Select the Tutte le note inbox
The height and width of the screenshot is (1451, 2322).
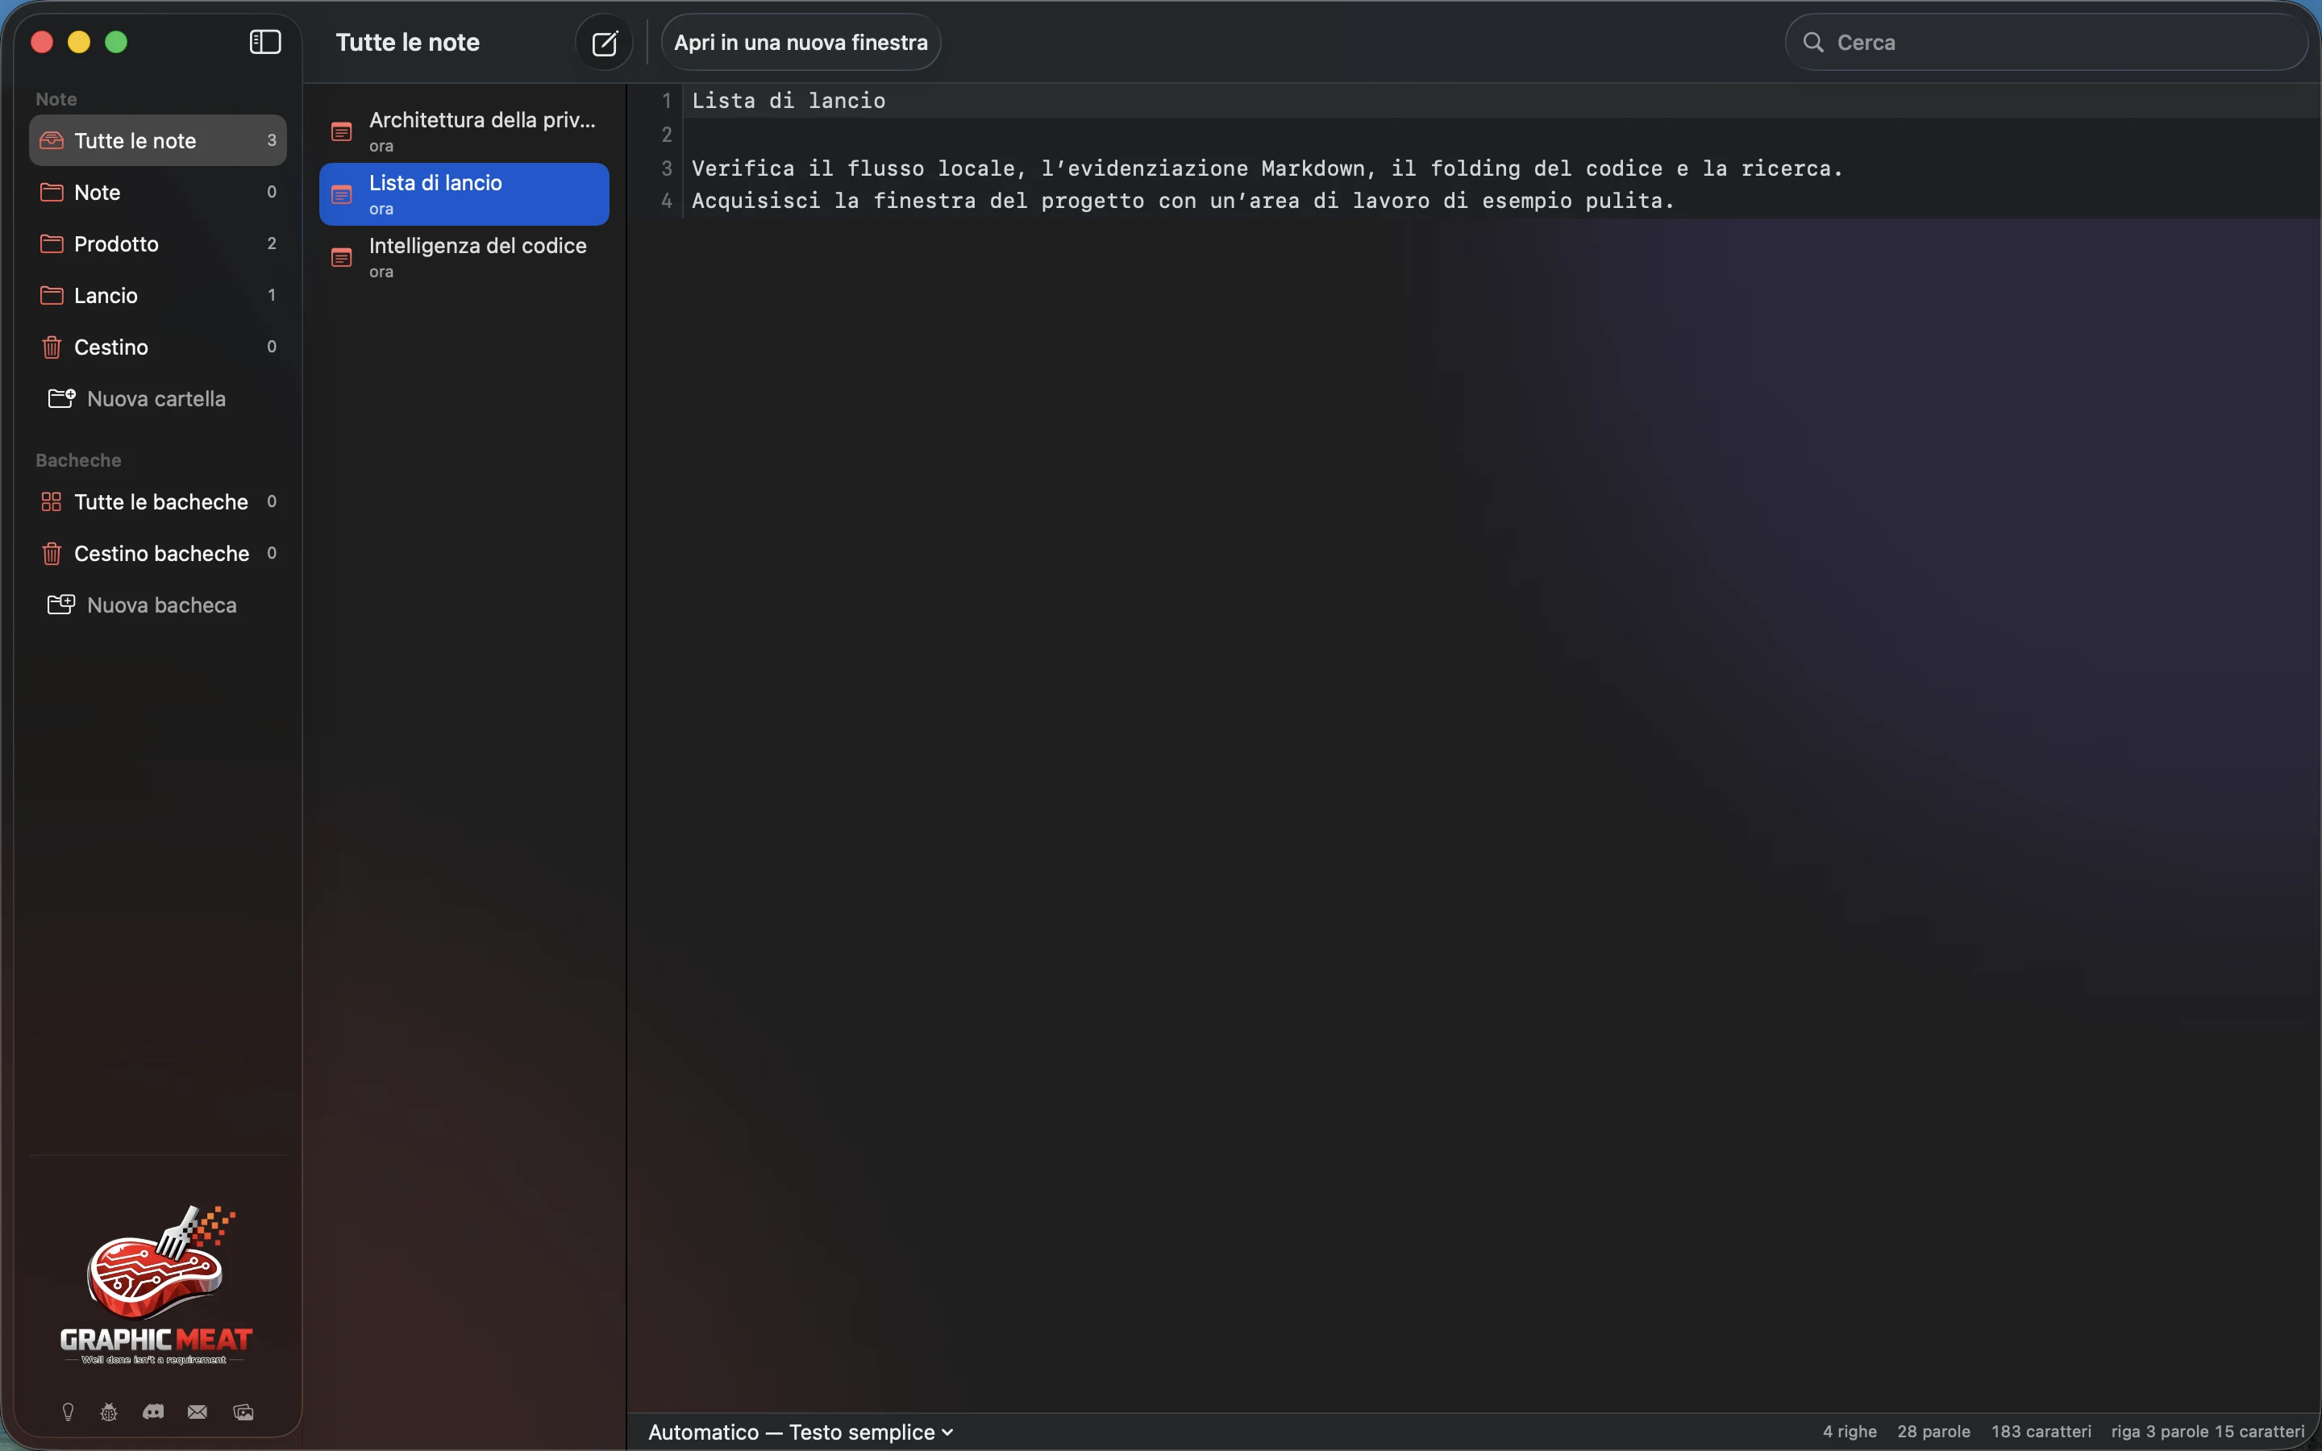[x=158, y=140]
